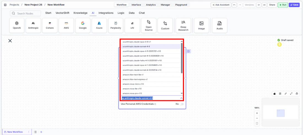303x135 pixels.
Task: Select the highlighted us.anthropic.claude-sonnet-4-6 list option
Action: click(151, 46)
